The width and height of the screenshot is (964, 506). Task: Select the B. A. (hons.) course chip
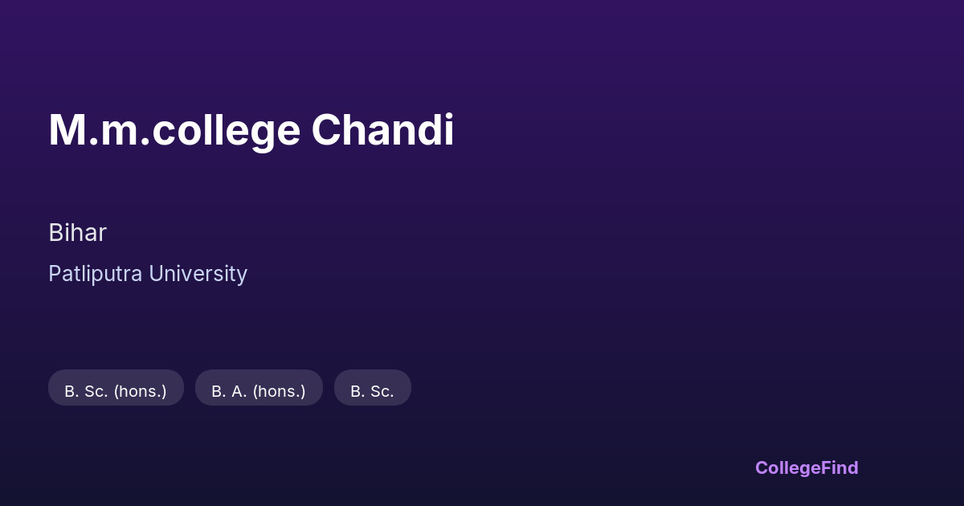click(259, 391)
